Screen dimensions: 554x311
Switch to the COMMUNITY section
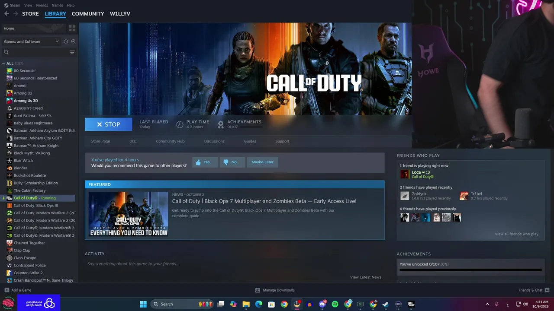pos(88,14)
